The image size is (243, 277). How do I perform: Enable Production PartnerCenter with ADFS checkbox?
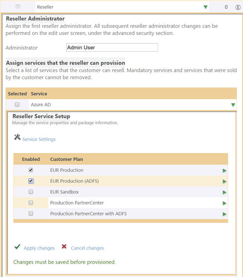pyautogui.click(x=31, y=214)
